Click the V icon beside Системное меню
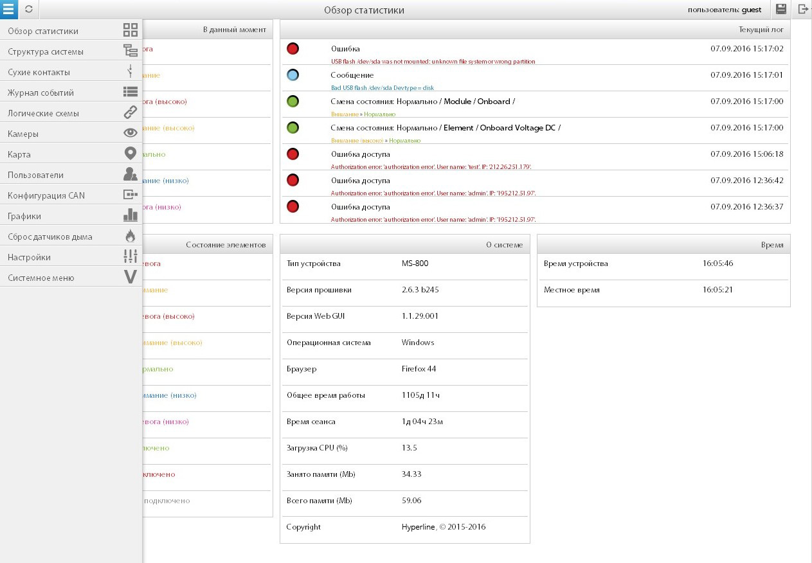Viewport: 812px width, 563px height. tap(131, 277)
